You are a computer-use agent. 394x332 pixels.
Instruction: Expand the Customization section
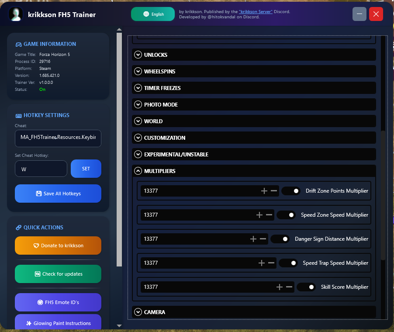click(254, 138)
